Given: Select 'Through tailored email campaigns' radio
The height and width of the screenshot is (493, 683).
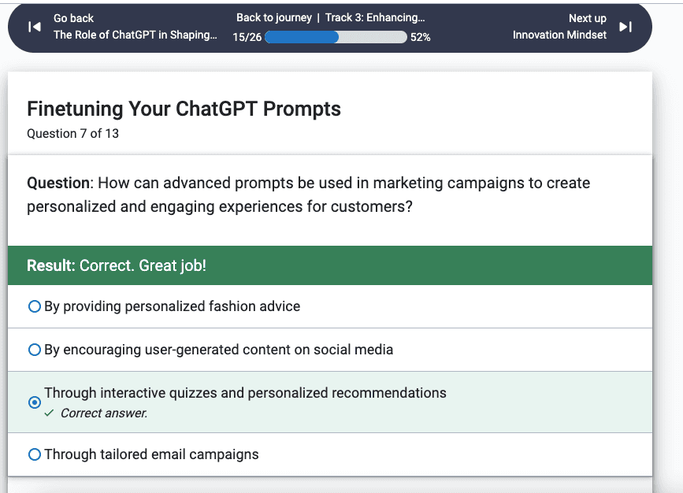Looking at the screenshot, I should (x=35, y=454).
